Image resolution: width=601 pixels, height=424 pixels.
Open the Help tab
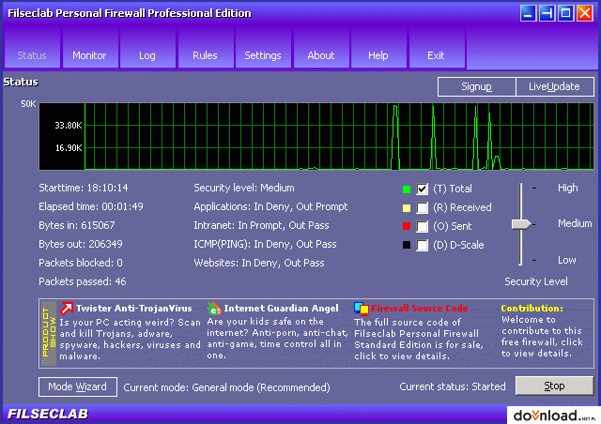[378, 50]
